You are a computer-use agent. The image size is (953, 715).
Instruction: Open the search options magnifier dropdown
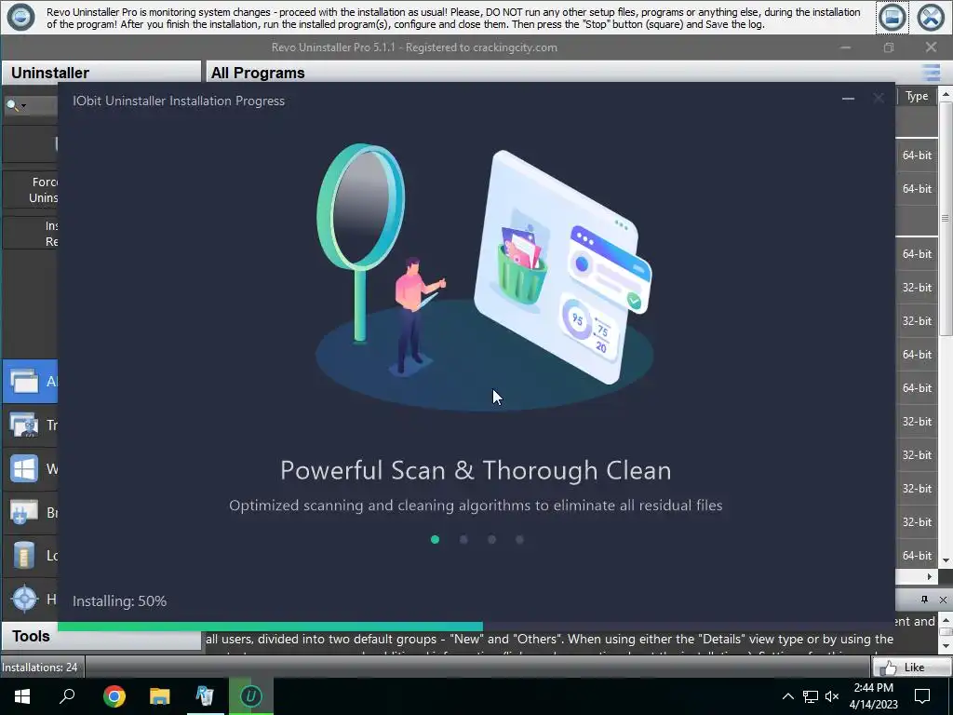click(x=16, y=106)
